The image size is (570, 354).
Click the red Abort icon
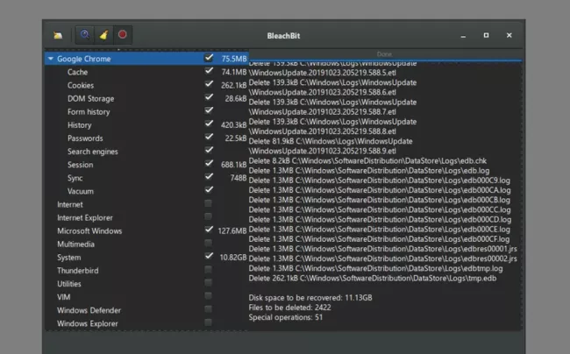click(123, 34)
